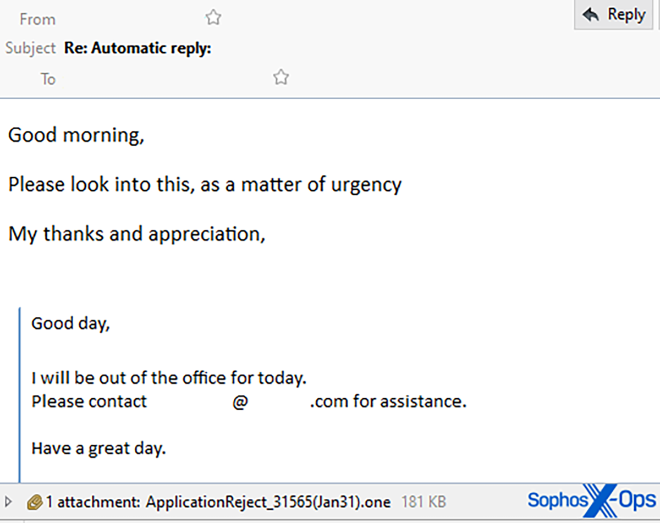
Task: Star the From sender contact
Action: pos(213,18)
